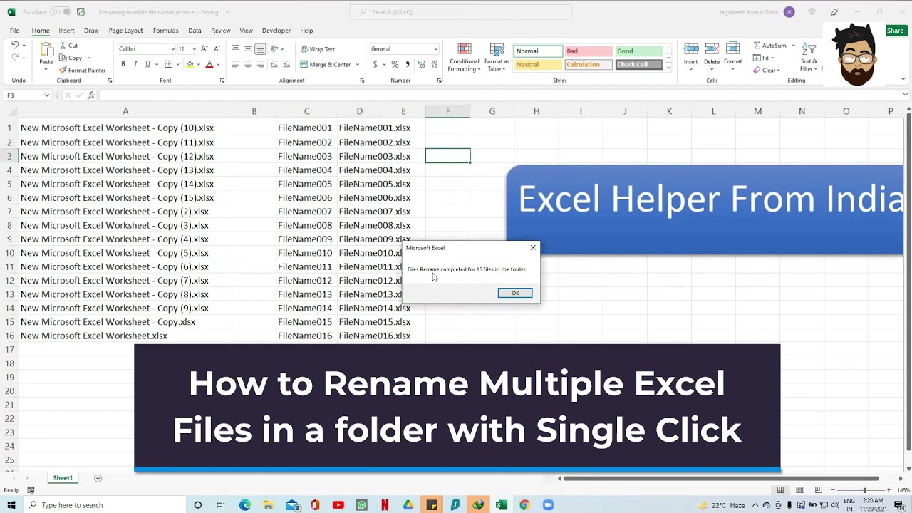
Task: Increase font size with larger A icon
Action: point(204,48)
